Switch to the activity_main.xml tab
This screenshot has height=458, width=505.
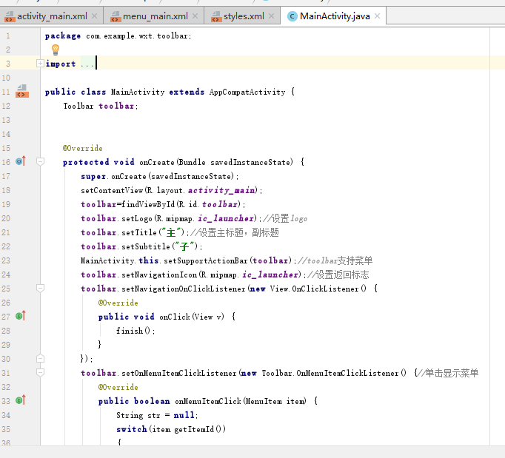52,16
